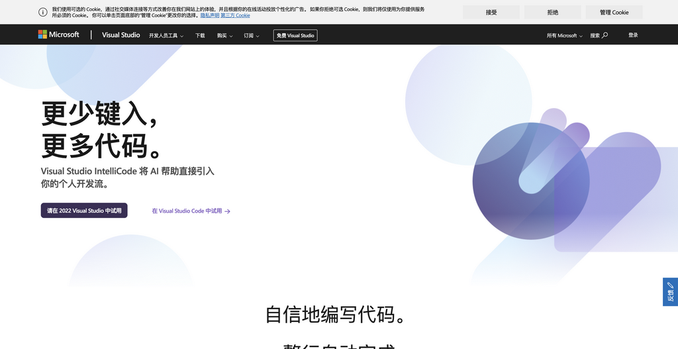Click the Microsoft logo

pyautogui.click(x=58, y=34)
